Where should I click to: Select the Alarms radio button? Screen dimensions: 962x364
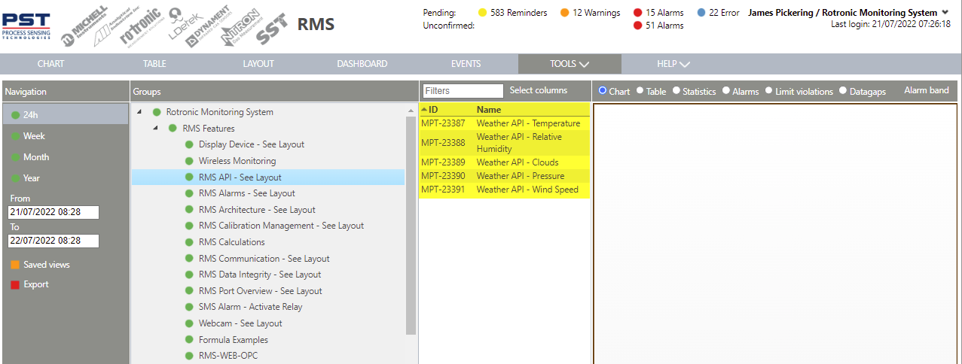[x=725, y=90]
